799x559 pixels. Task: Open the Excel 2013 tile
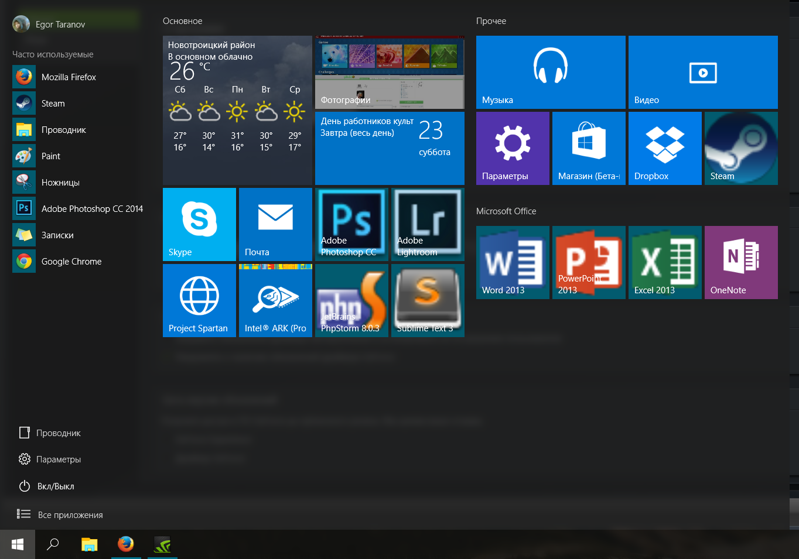[665, 262]
